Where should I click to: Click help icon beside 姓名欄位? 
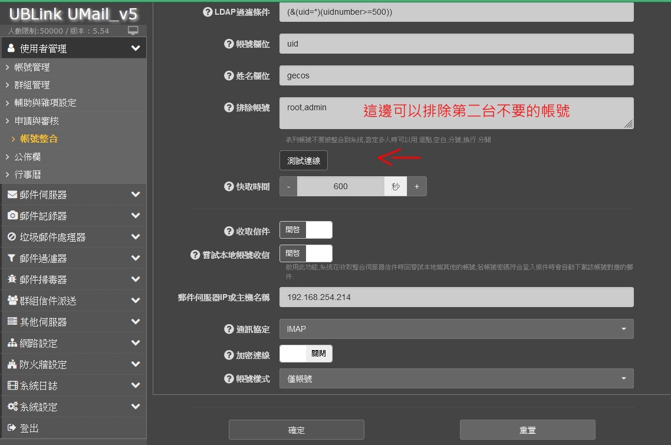(x=229, y=75)
